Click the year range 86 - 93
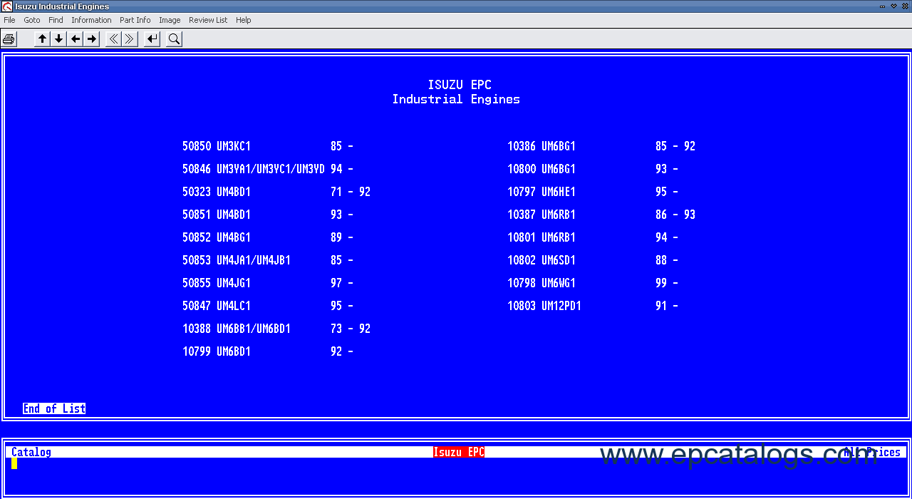Image resolution: width=912 pixels, height=499 pixels. pos(675,215)
